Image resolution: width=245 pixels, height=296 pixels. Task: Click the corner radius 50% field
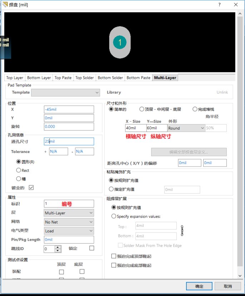(216, 128)
